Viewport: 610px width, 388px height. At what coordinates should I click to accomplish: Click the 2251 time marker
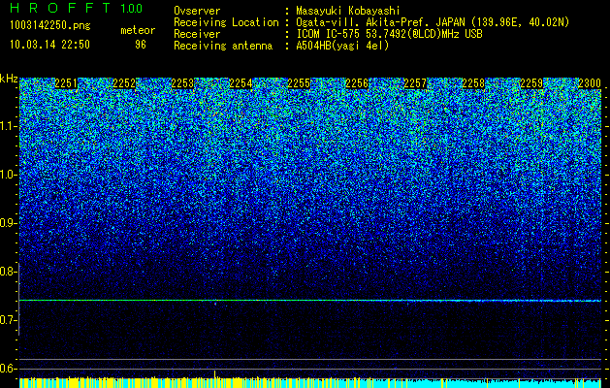click(66, 83)
